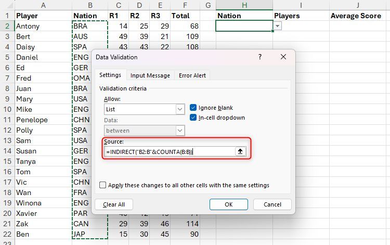Enable Apply these changes to all cells
Image resolution: width=390 pixels, height=245 pixels.
103,185
